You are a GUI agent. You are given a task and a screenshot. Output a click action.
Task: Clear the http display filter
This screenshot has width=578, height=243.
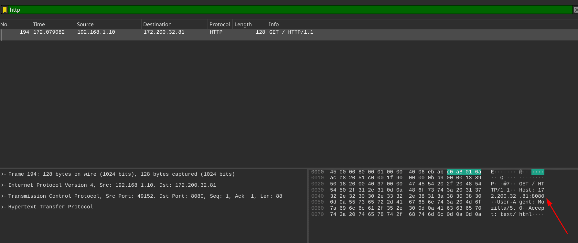click(x=575, y=10)
